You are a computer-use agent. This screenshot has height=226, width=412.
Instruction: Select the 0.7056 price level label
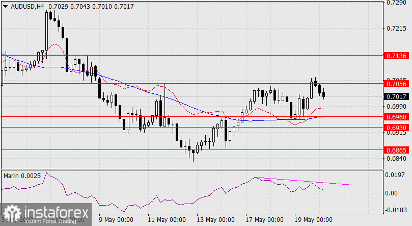pos(396,83)
